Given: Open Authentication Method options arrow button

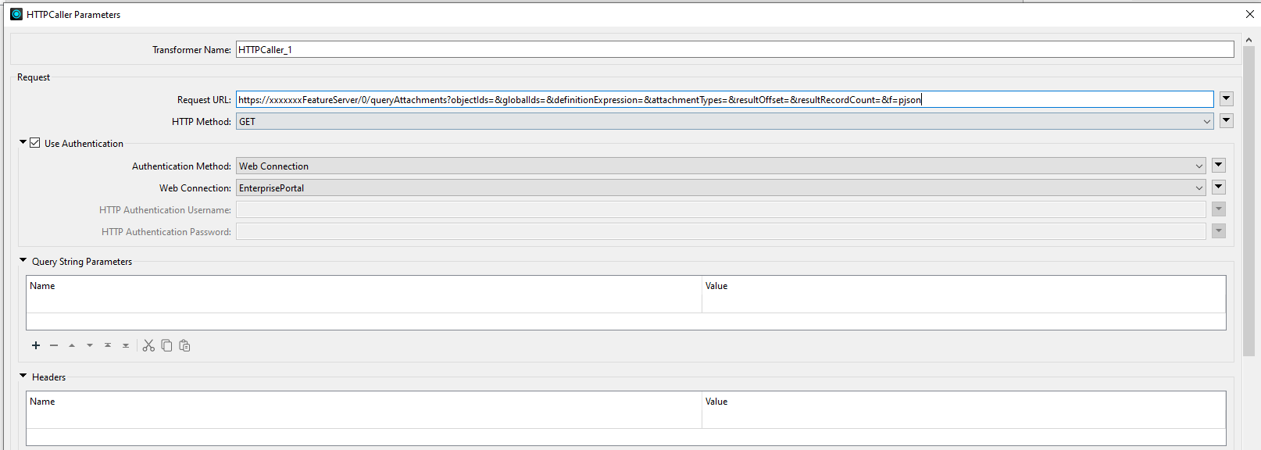Looking at the screenshot, I should 1219,165.
